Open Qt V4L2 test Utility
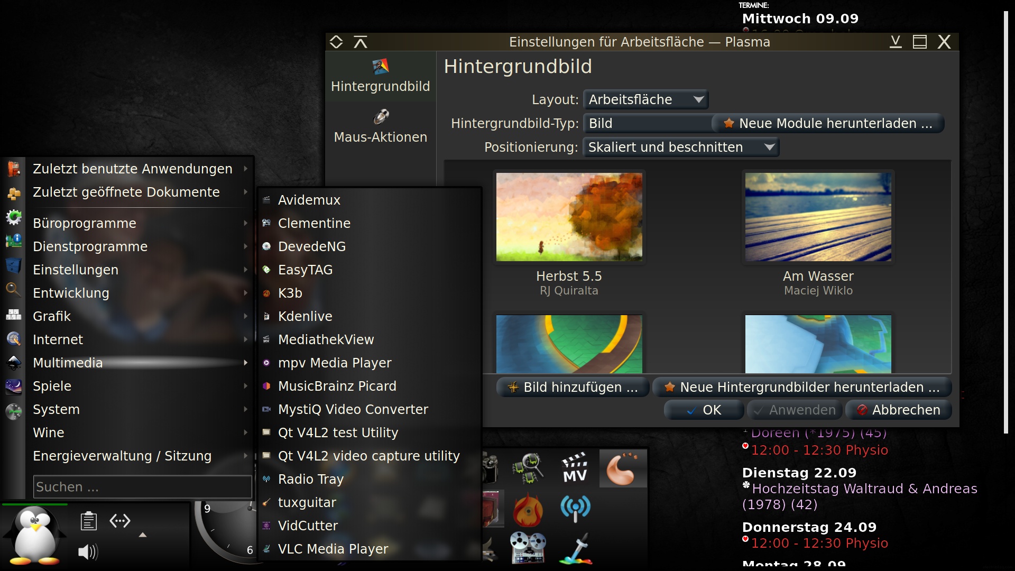 (370, 432)
